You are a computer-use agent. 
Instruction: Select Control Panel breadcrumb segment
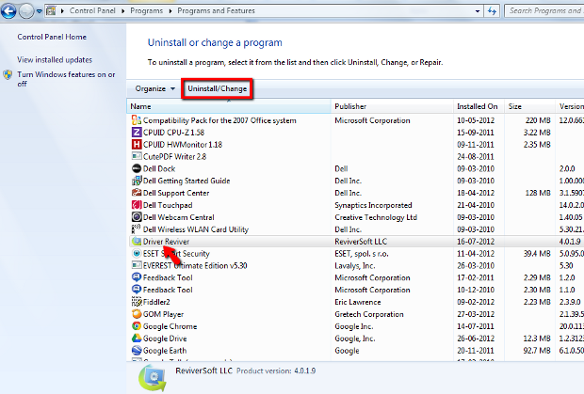[92, 10]
